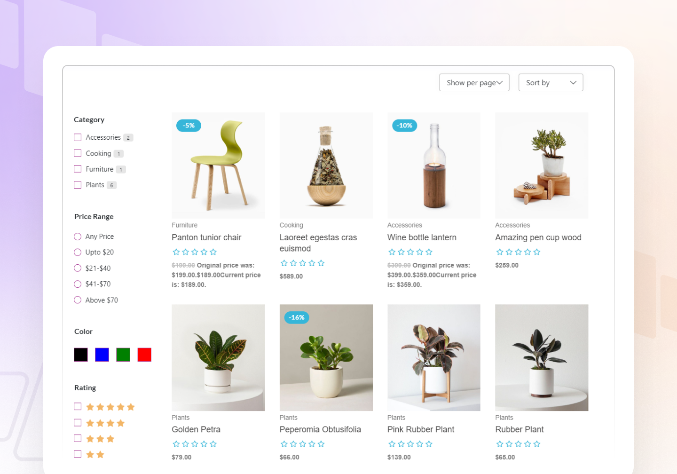Image resolution: width=677 pixels, height=474 pixels.
Task: Open the Show per page dropdown
Action: [x=474, y=82]
